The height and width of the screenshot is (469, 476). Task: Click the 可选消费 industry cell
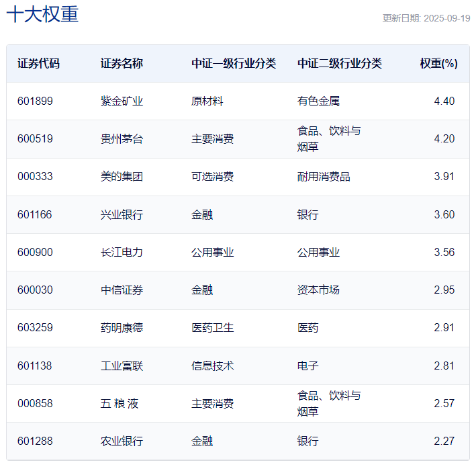pyautogui.click(x=213, y=177)
